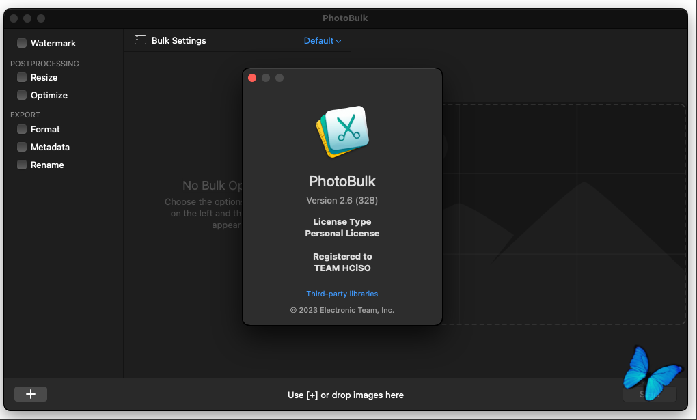Screen dimensions: 697x420
Task: Click the dashed image drop zone
Action: coord(564,214)
